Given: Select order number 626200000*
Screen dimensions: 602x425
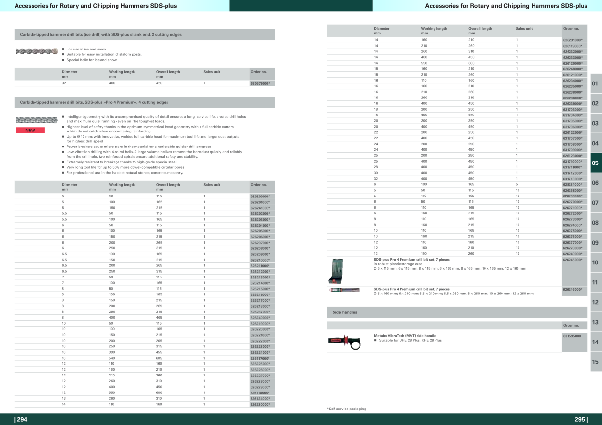Looking at the screenshot, I should pyautogui.click(x=260, y=196).
